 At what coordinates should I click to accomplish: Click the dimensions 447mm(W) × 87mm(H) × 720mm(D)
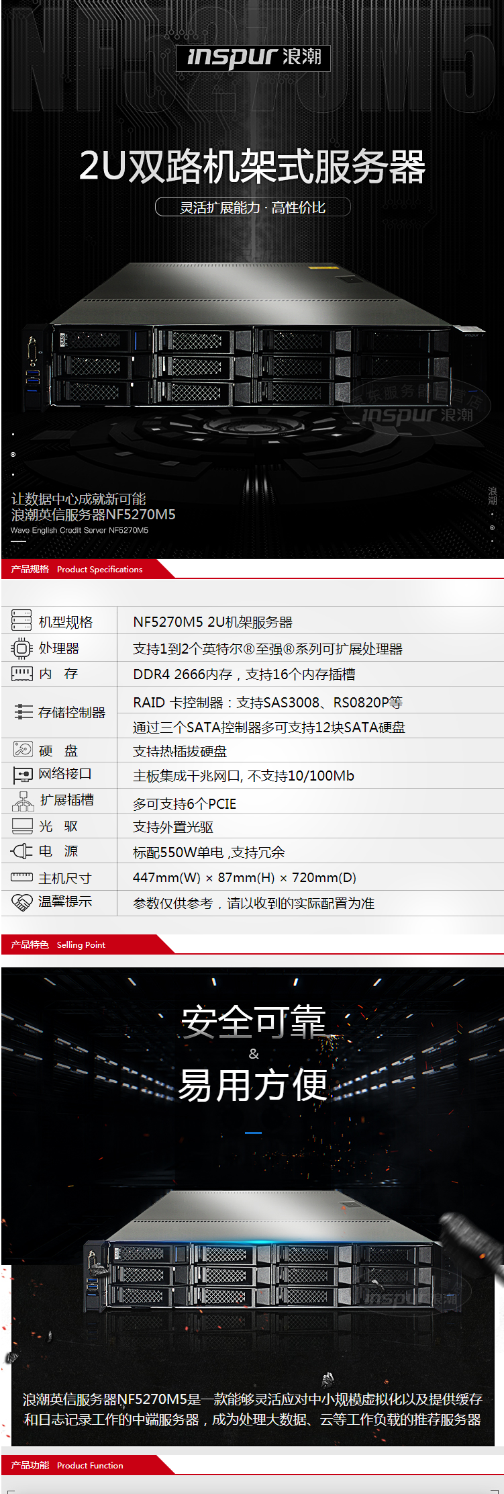245,877
